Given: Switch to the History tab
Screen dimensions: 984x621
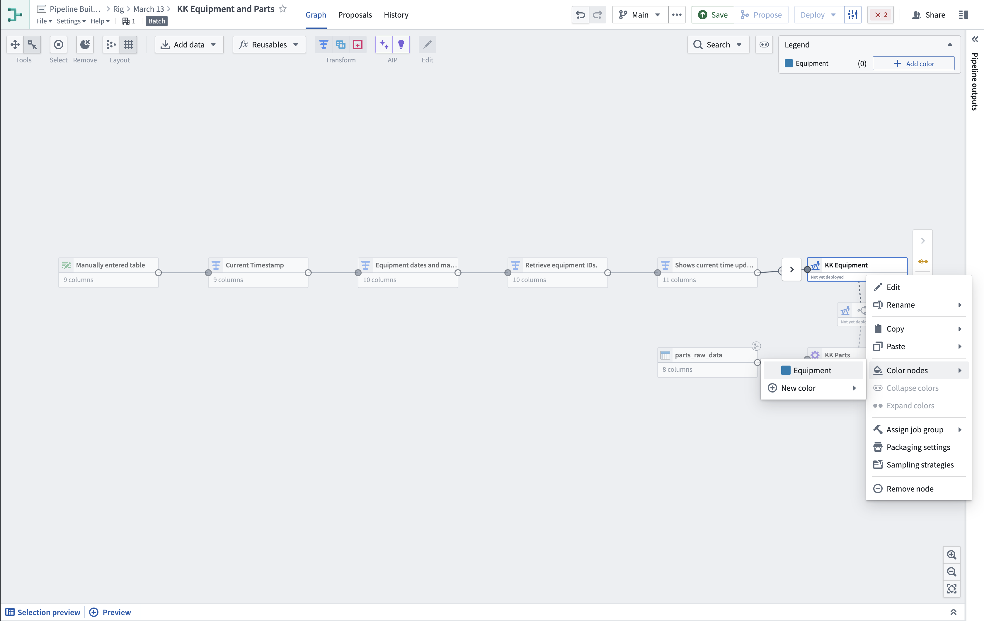Looking at the screenshot, I should coord(396,15).
